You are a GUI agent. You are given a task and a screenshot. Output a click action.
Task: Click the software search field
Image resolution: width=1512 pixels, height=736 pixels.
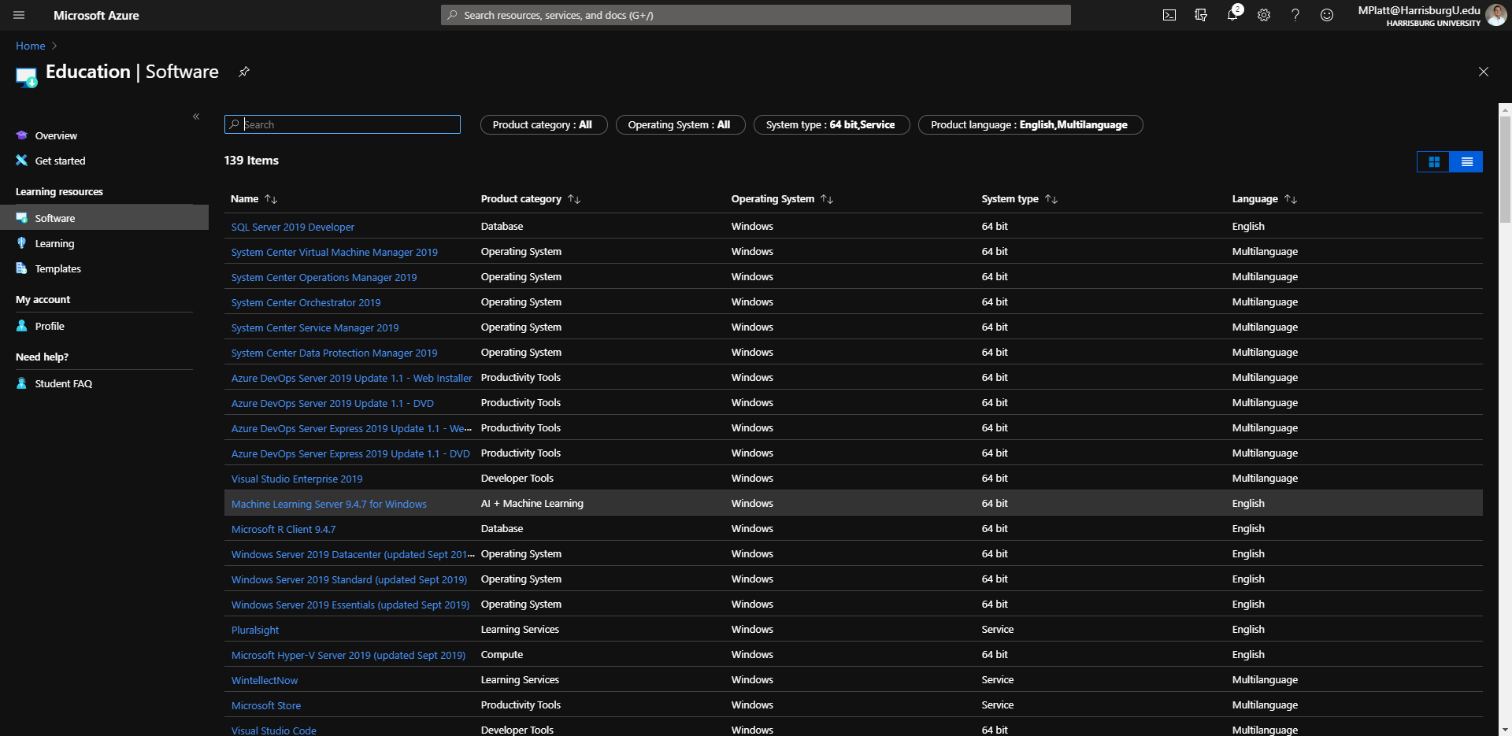click(x=343, y=124)
